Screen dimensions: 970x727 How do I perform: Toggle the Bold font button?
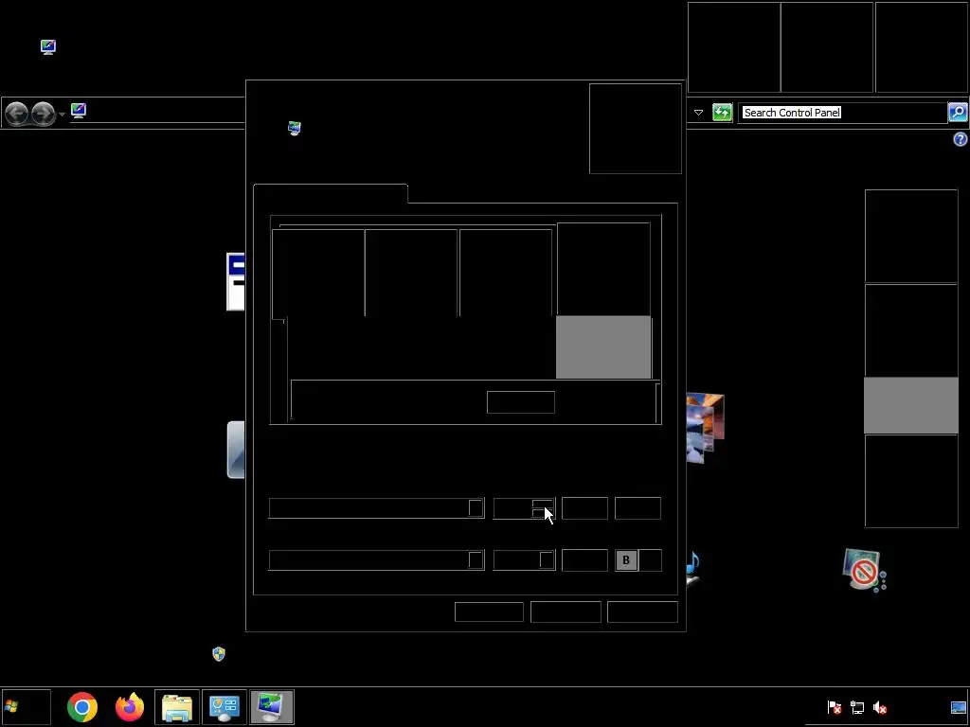626,560
